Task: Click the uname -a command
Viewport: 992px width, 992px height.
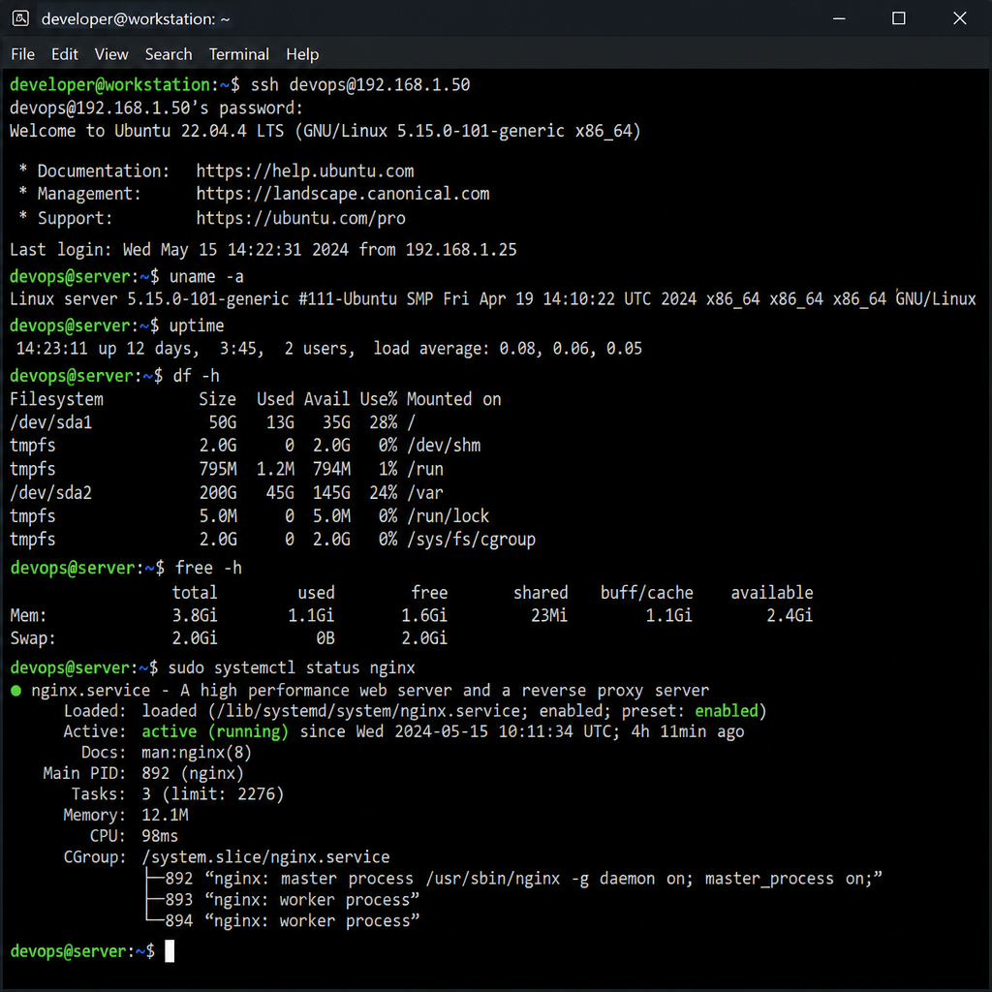Action: pyautogui.click(x=206, y=277)
